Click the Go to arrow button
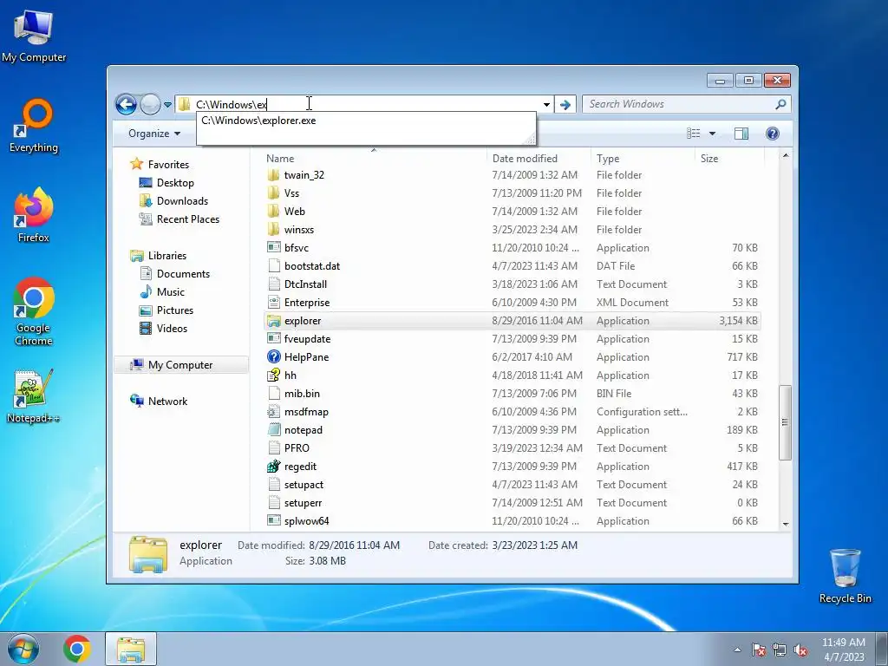Screen dimensions: 888x666 tap(565, 104)
